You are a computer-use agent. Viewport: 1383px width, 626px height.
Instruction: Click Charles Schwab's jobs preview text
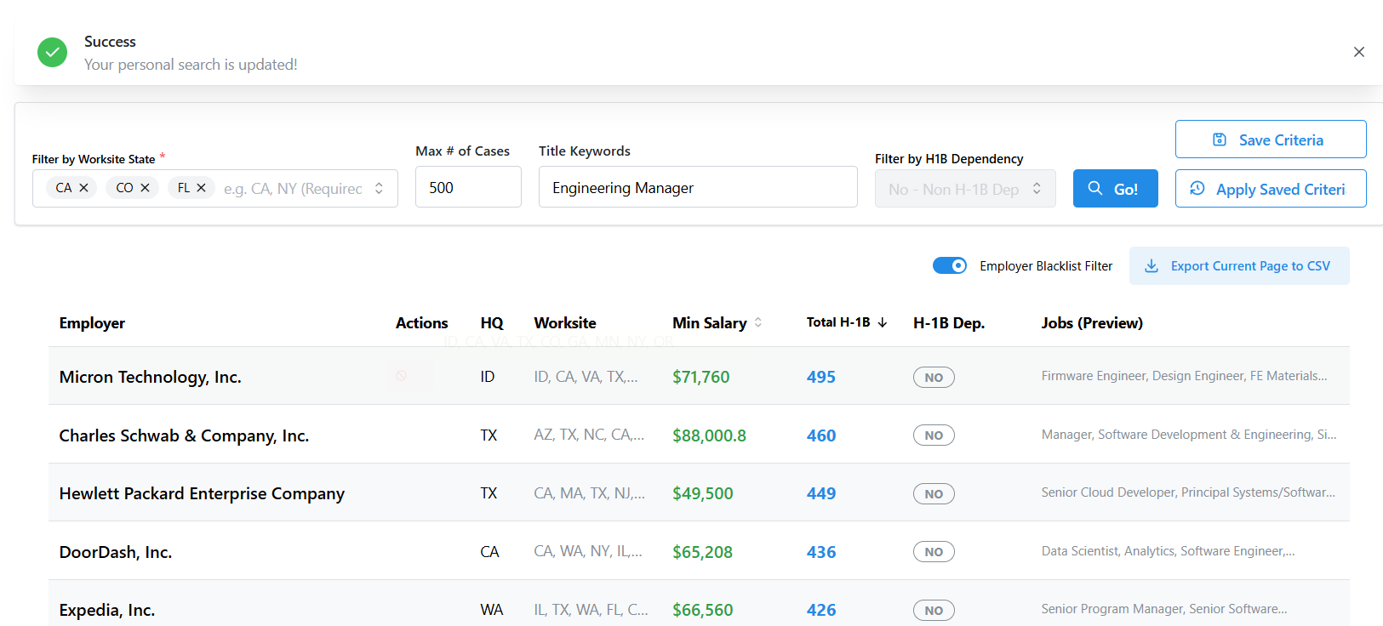(1189, 435)
